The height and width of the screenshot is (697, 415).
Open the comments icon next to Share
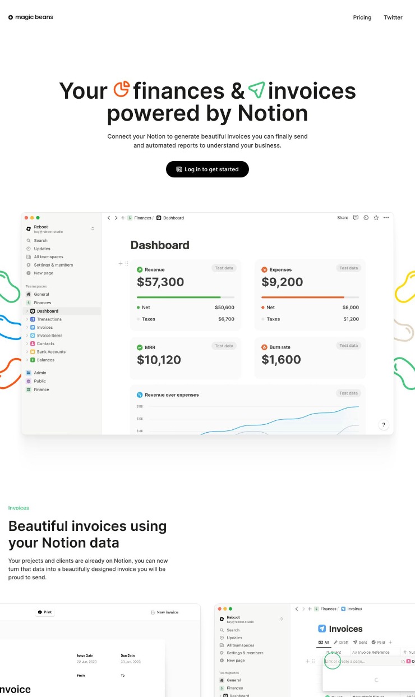click(x=356, y=218)
